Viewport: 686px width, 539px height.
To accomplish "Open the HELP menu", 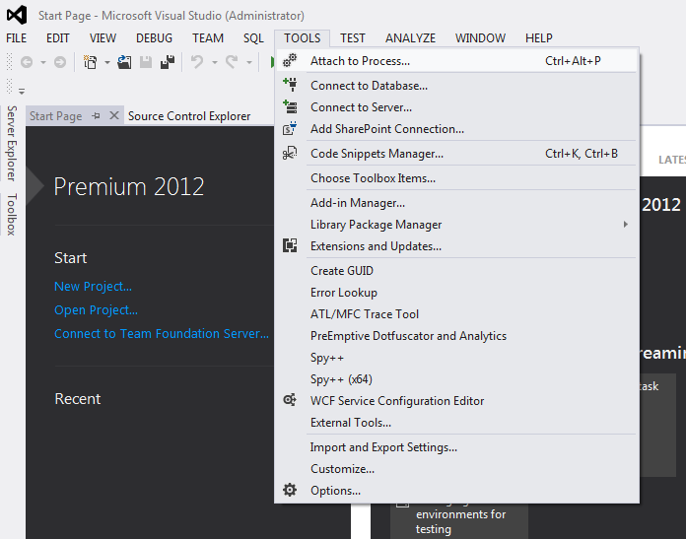I will click(x=539, y=38).
